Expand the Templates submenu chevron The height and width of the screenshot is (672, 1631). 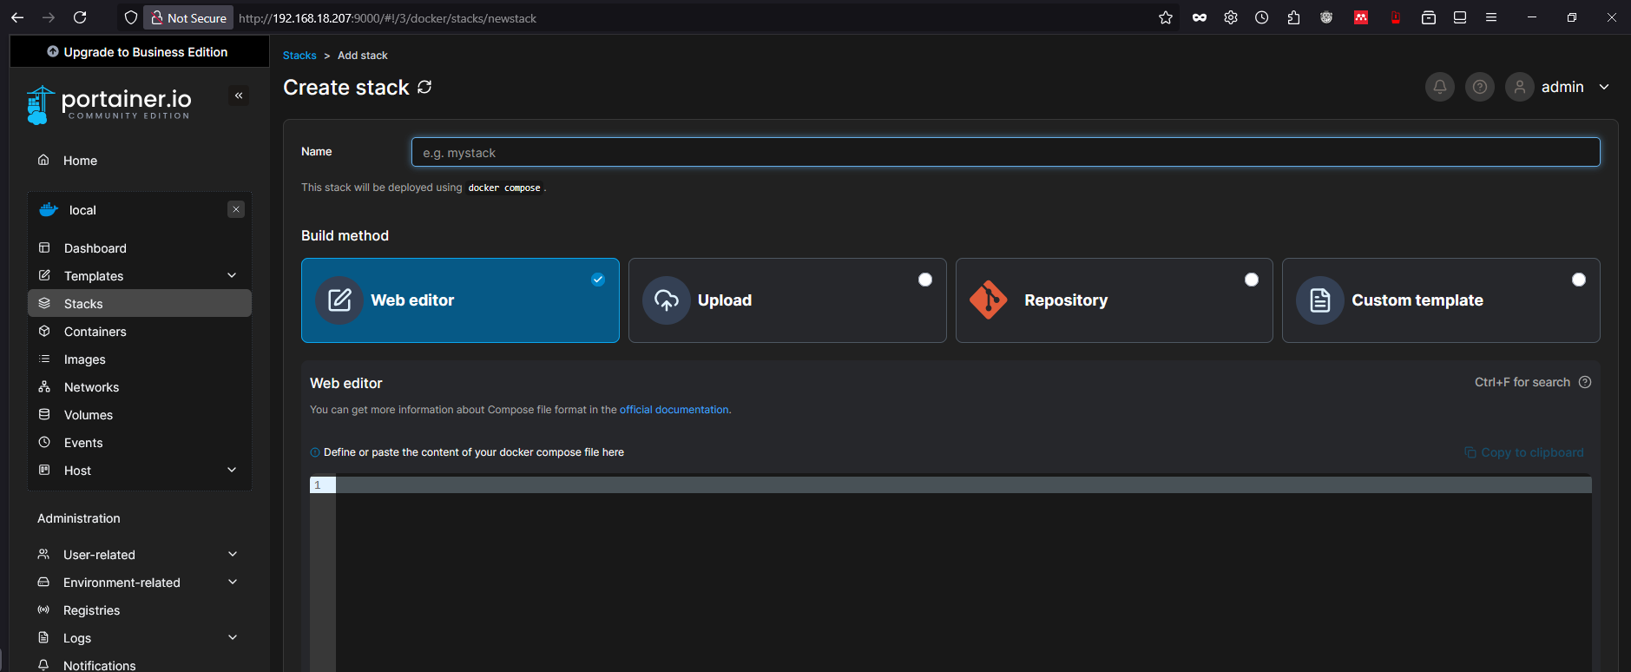[232, 275]
